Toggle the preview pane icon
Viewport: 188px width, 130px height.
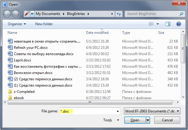coord(168,24)
